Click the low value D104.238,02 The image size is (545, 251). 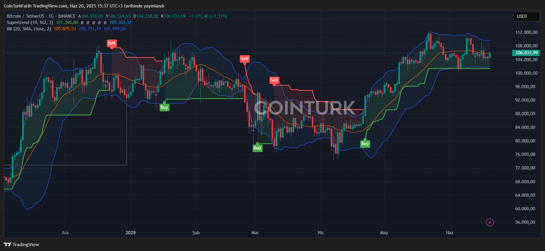coord(146,16)
